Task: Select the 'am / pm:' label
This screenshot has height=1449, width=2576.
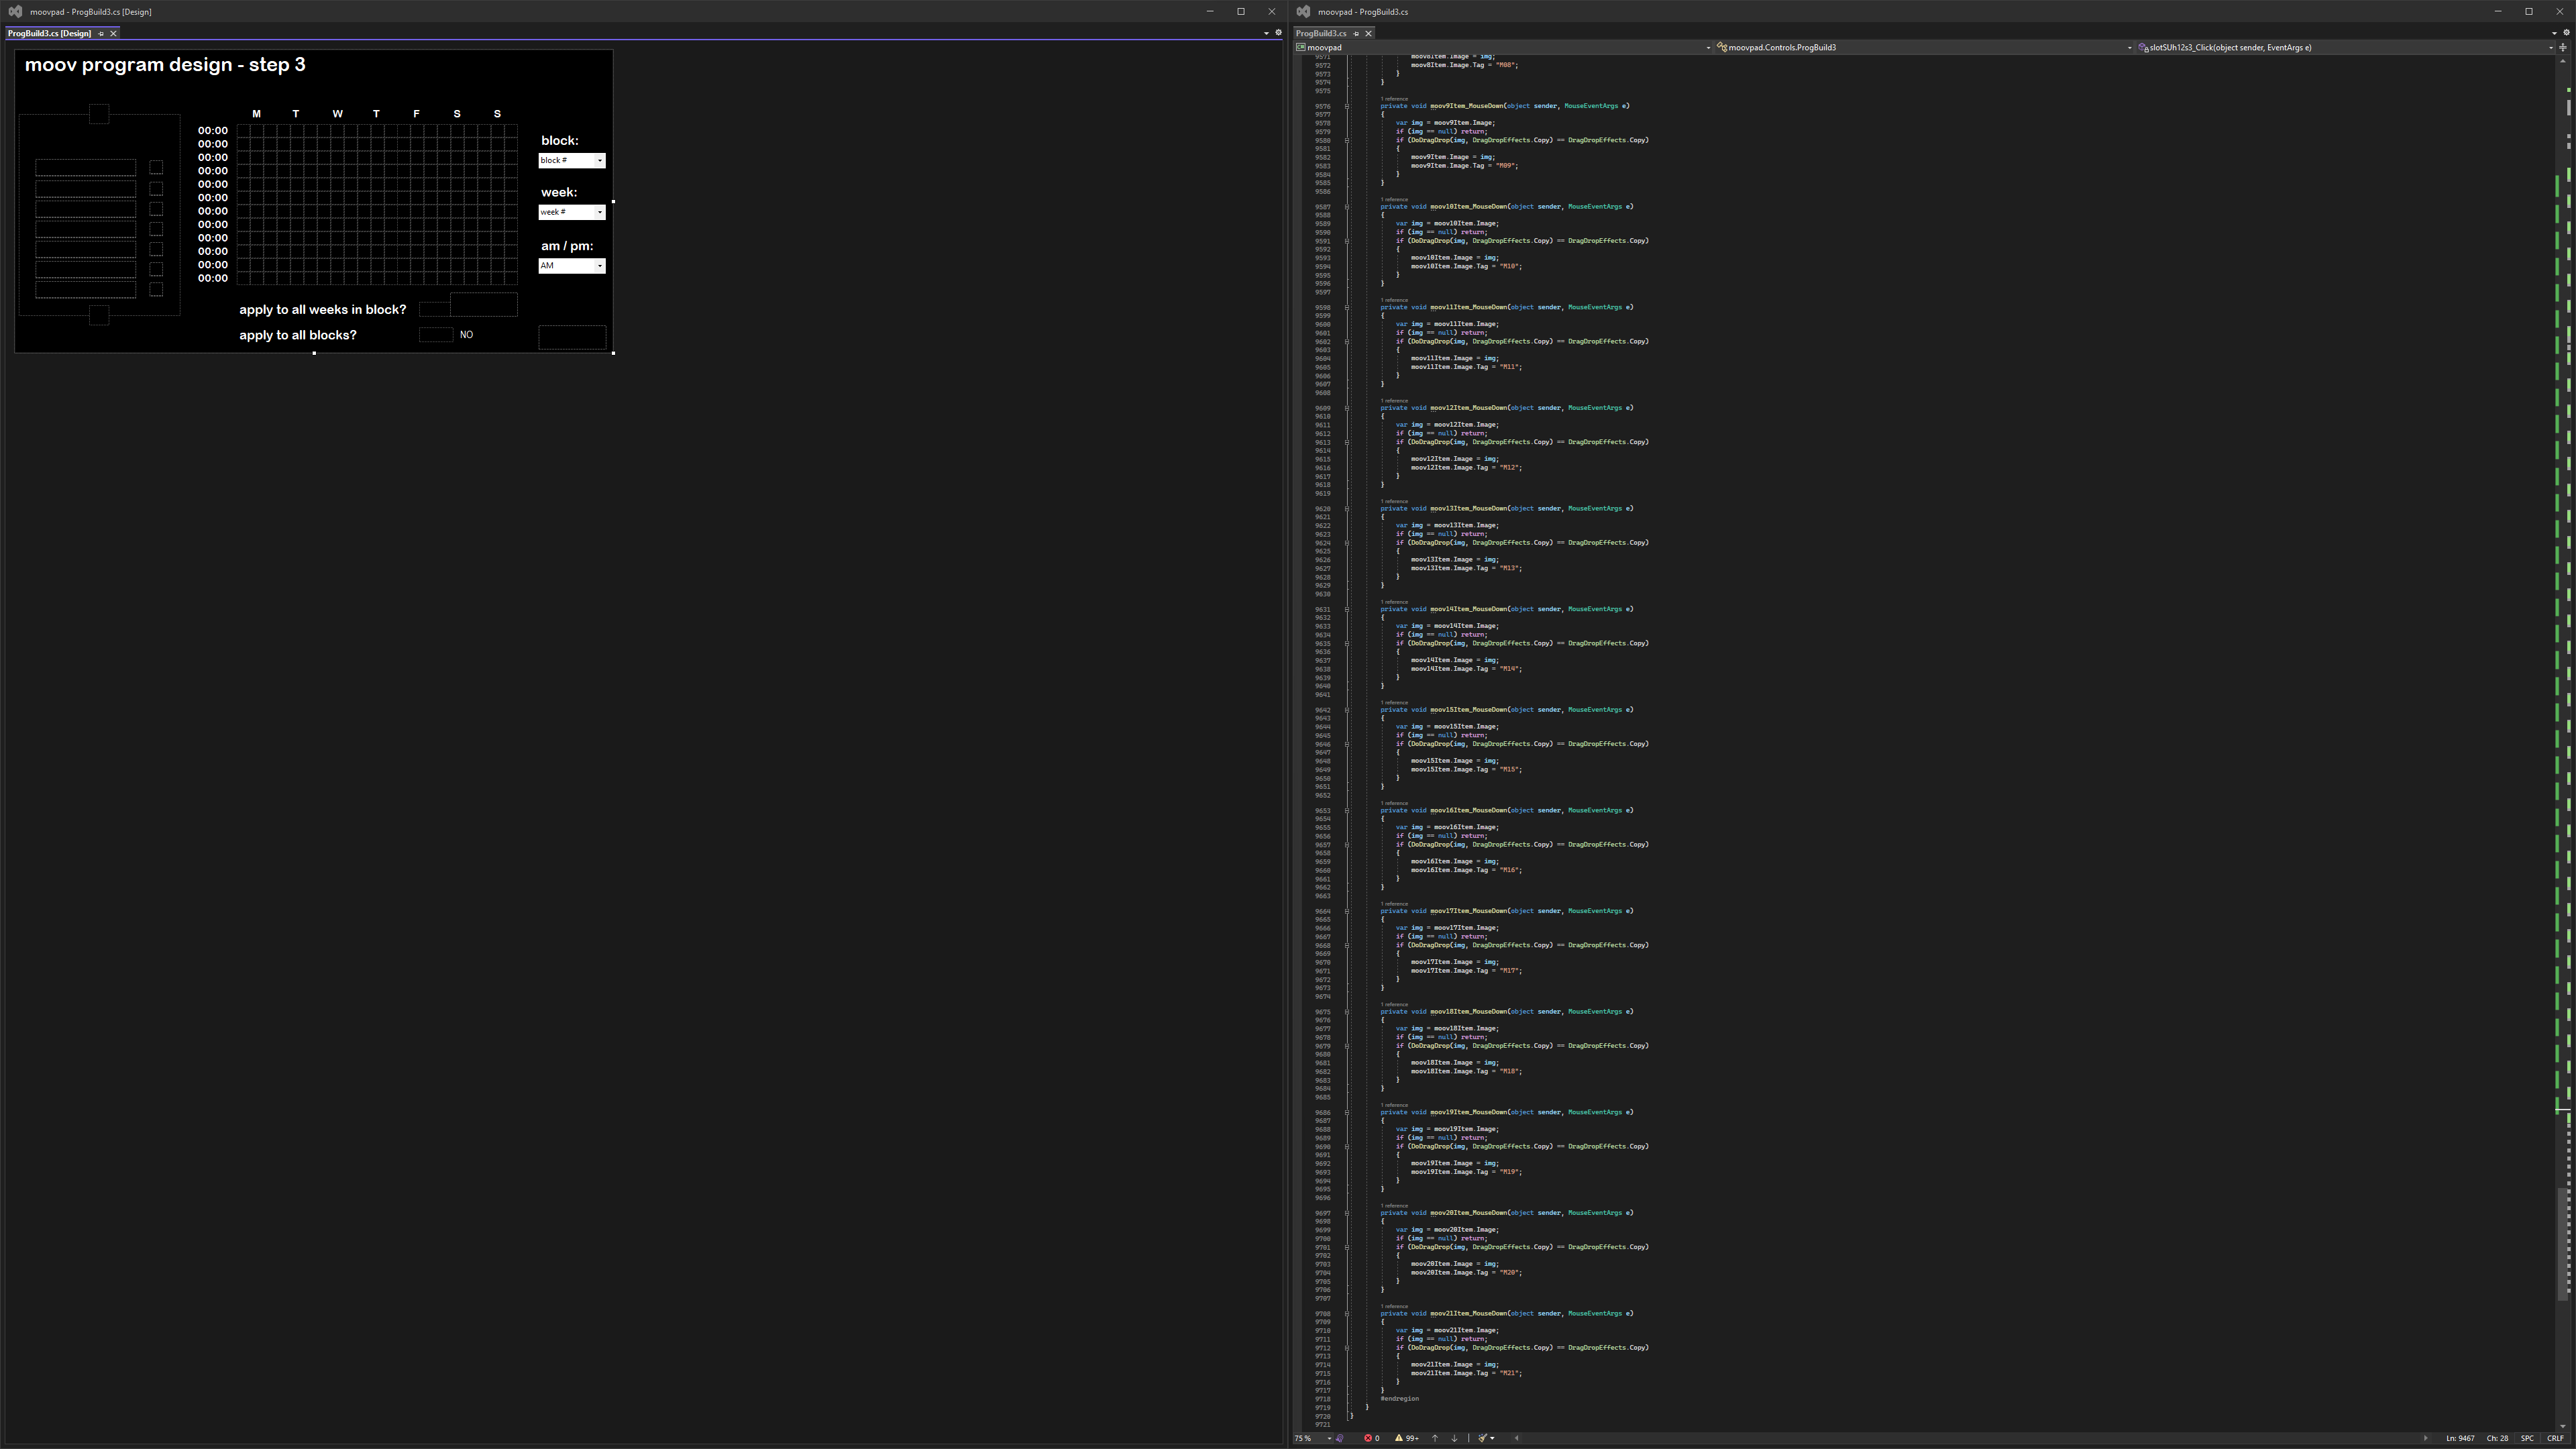Action: 567,246
